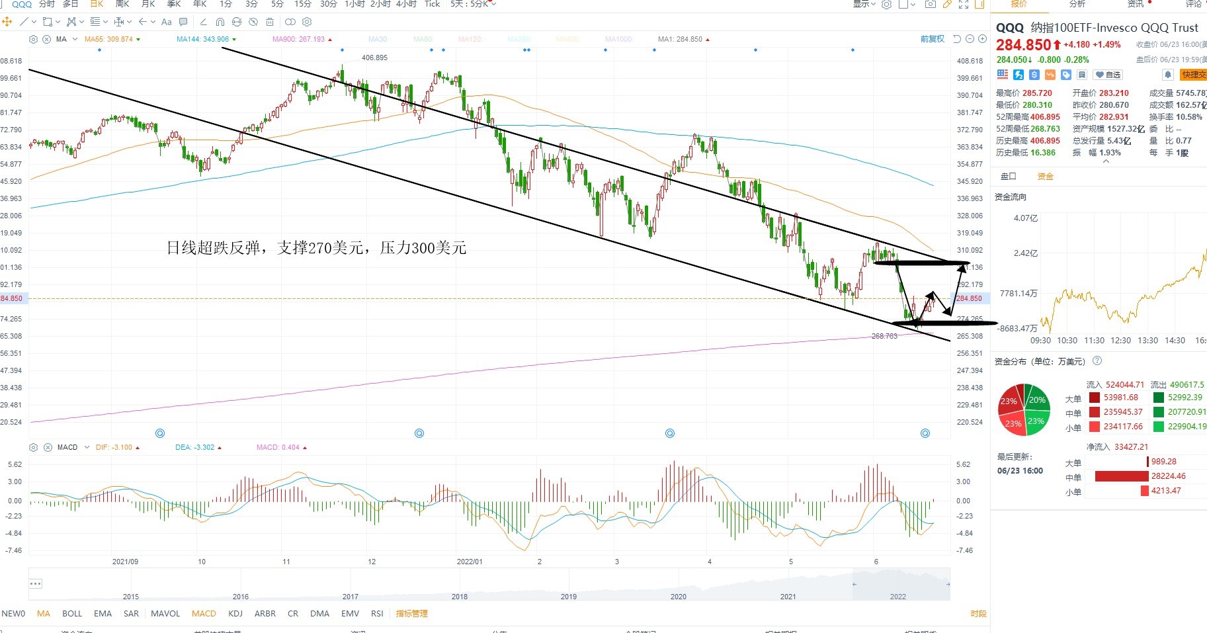Click the blue tag icon under price

tap(1066, 75)
